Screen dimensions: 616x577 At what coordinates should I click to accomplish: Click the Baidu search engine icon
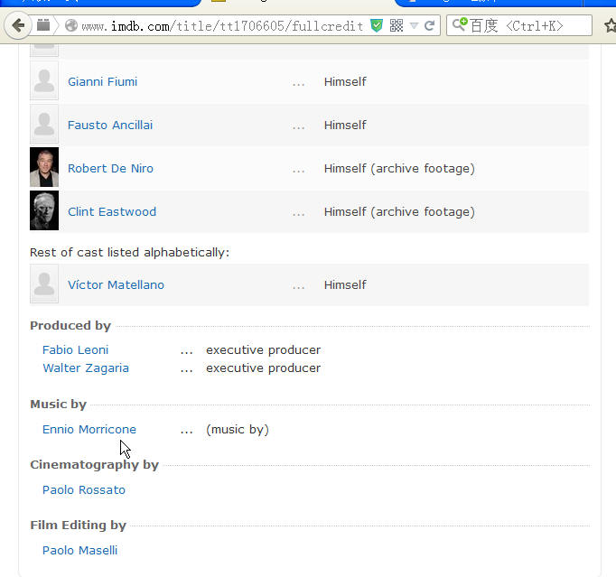click(x=459, y=24)
